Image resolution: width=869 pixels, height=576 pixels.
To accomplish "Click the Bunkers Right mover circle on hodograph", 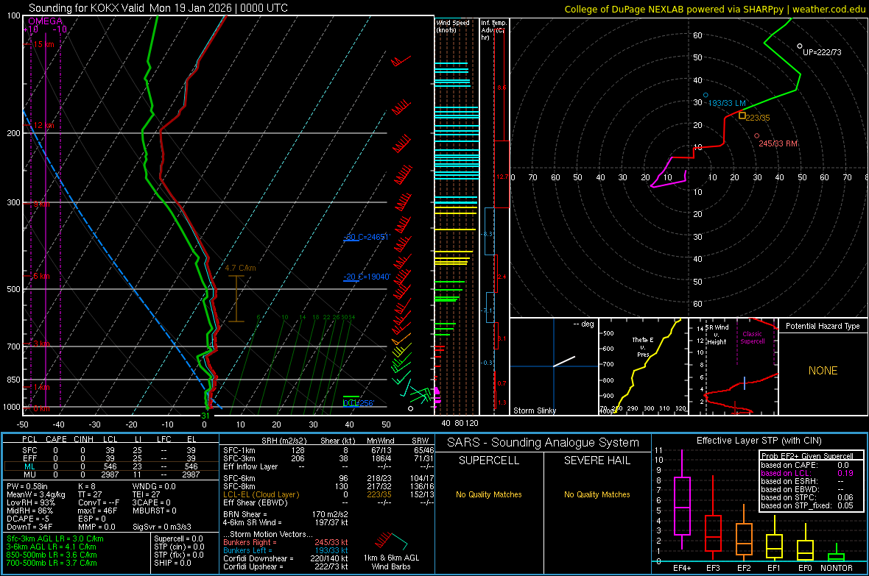I will 756,135.
